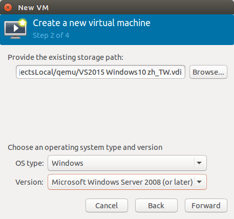The image size is (234, 219).
Task: Advance with the Forward button
Action: pos(206,206)
